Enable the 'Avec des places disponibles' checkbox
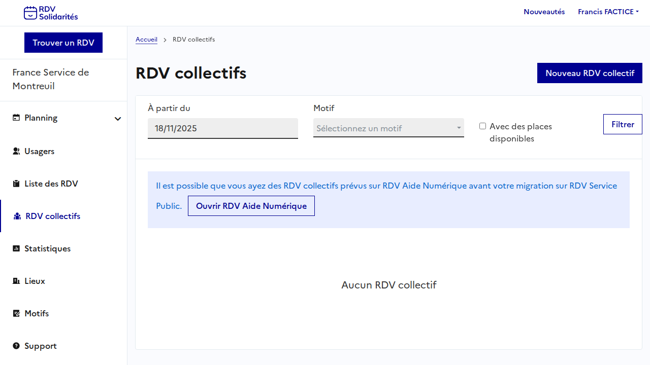Image resolution: width=650 pixels, height=365 pixels. [x=482, y=126]
